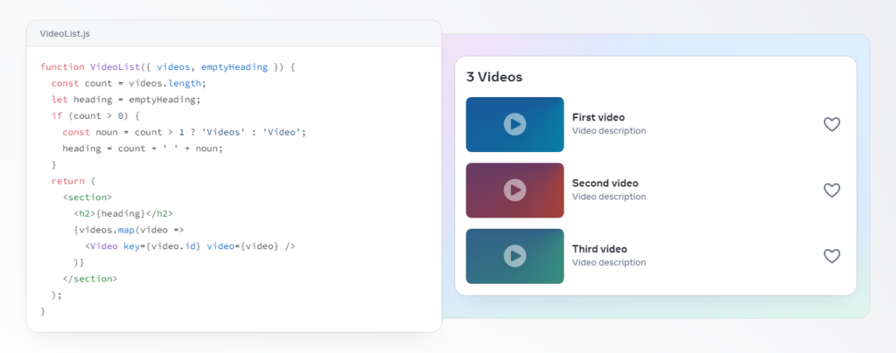The width and height of the screenshot is (896, 353).
Task: Click the closing </section> tag
Action: (90, 279)
